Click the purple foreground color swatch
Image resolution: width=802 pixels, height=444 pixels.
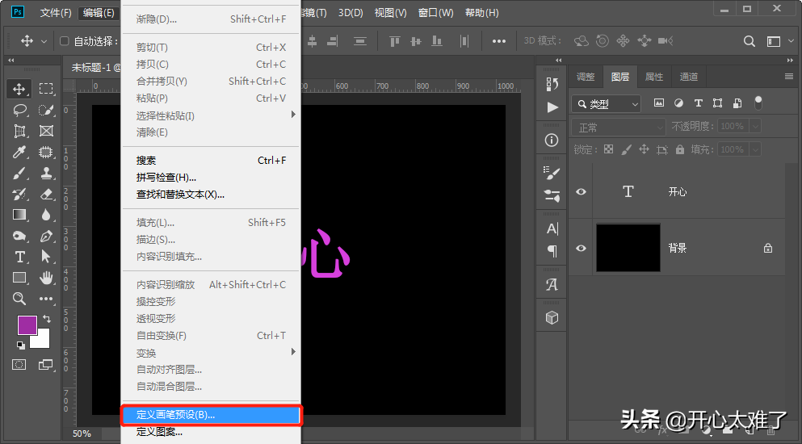[27, 325]
